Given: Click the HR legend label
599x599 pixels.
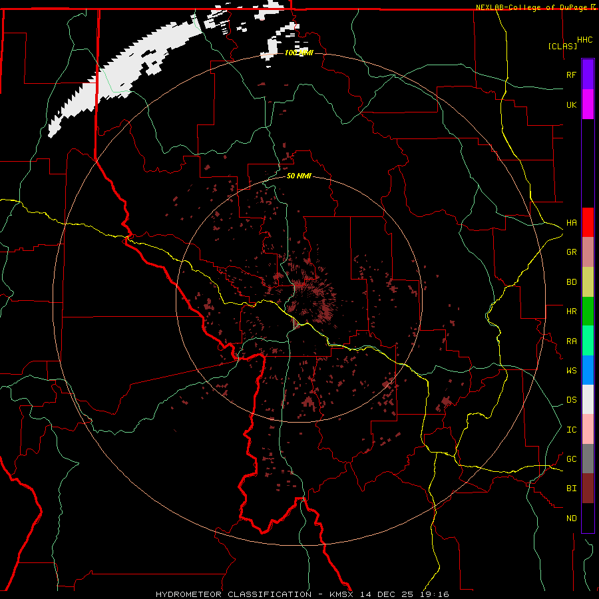Looking at the screenshot, I should point(571,311).
